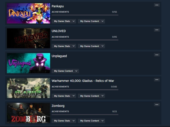This screenshot has height=127, width=170.
Task: Open the three-dot menu for Unplagued
Action: click(x=157, y=55)
